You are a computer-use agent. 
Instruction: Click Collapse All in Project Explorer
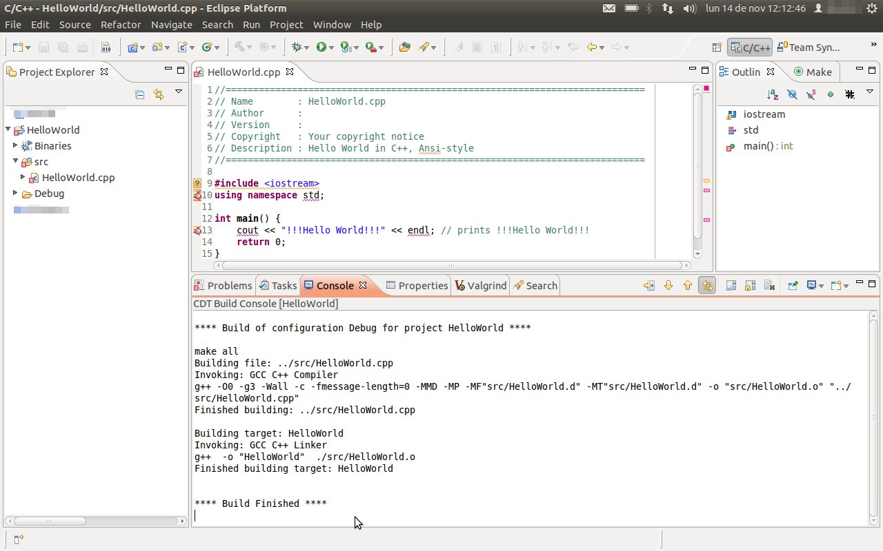point(140,94)
